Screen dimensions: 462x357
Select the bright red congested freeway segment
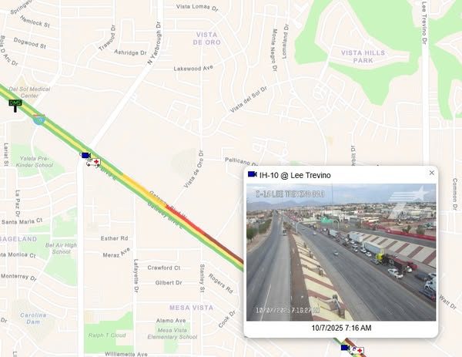point(185,220)
